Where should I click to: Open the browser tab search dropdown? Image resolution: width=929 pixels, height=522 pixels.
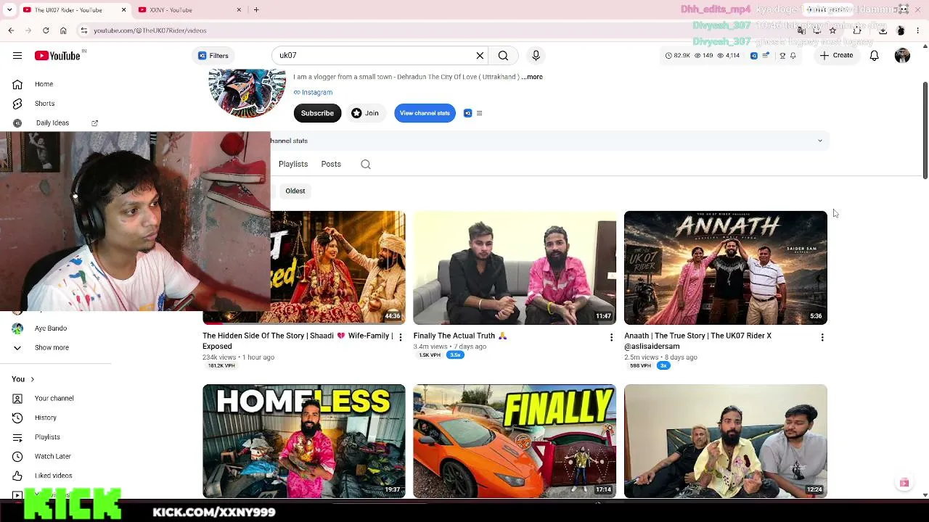pos(9,9)
